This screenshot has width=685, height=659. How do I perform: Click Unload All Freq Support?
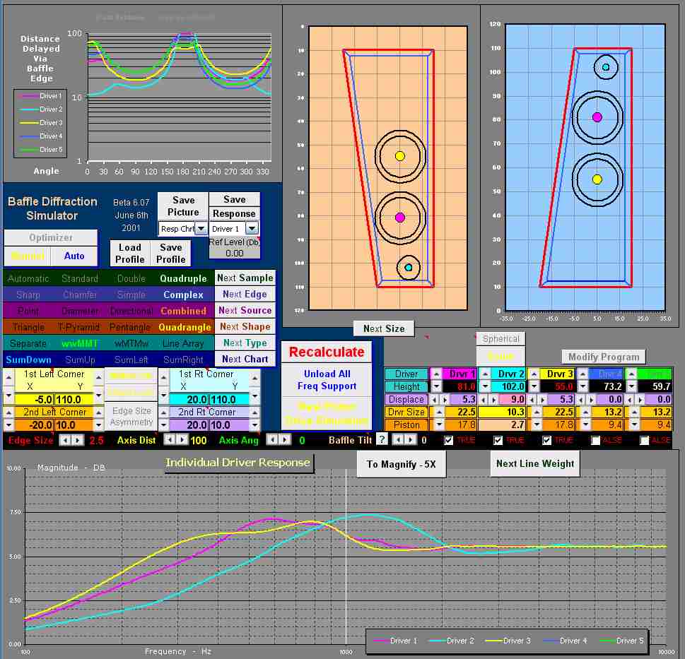(327, 380)
